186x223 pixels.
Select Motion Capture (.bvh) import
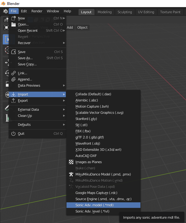tap(103, 106)
